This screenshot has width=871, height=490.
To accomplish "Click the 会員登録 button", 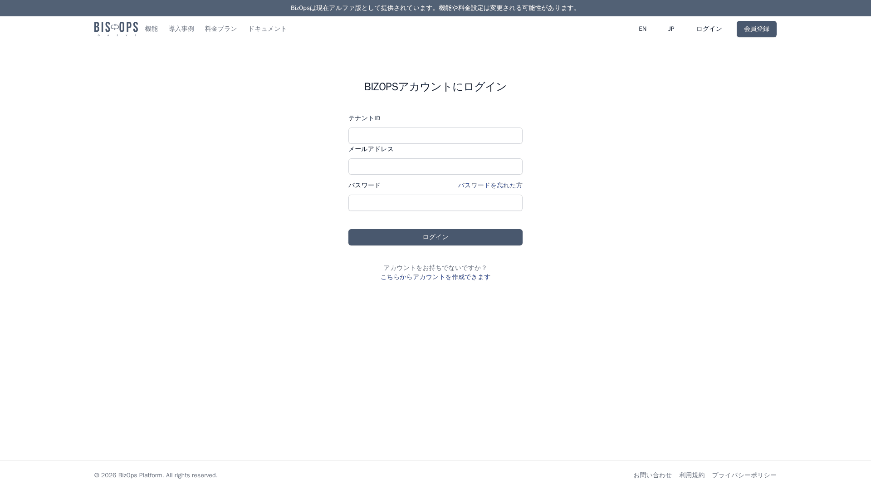I will click(x=757, y=29).
